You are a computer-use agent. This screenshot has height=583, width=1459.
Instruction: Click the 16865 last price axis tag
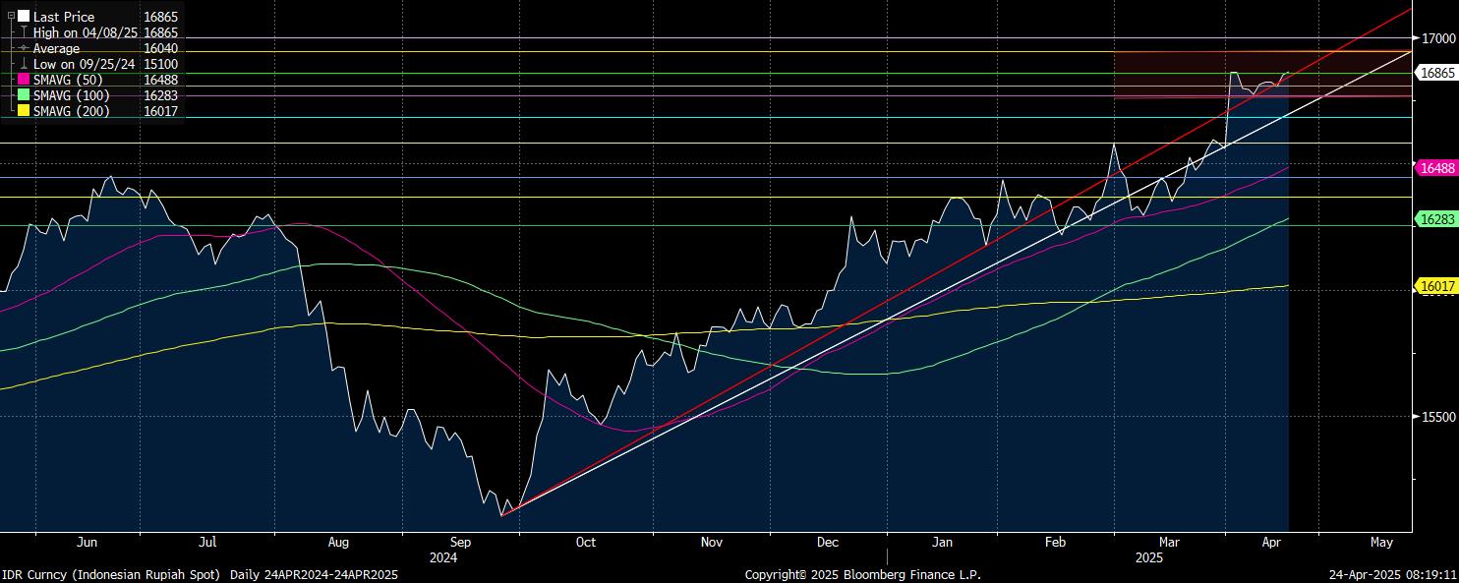[x=1437, y=73]
